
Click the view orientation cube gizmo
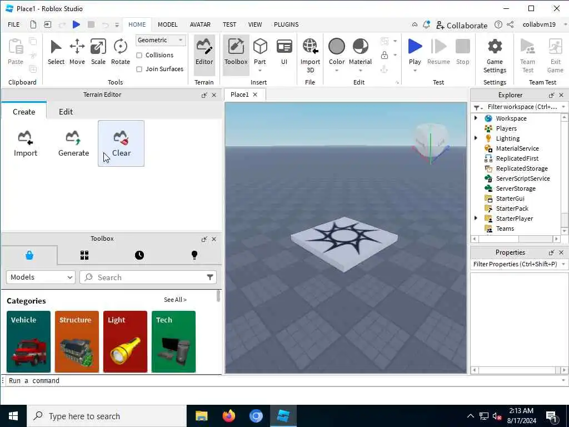point(431,142)
